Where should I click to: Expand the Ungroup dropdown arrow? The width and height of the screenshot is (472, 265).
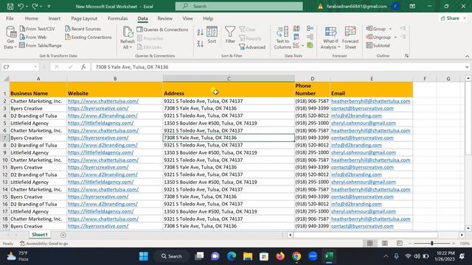click(395, 38)
